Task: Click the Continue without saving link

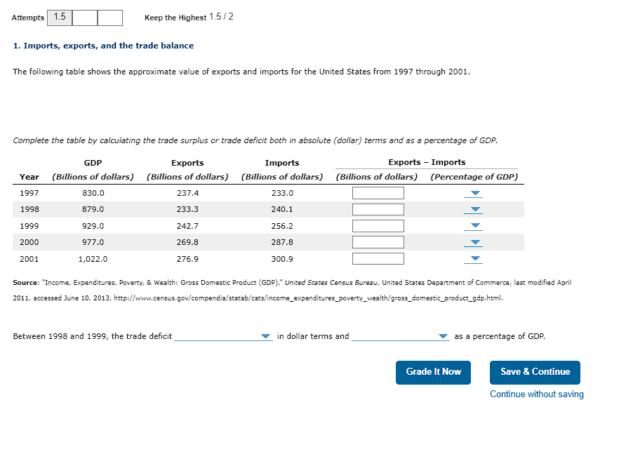Action: [x=536, y=394]
